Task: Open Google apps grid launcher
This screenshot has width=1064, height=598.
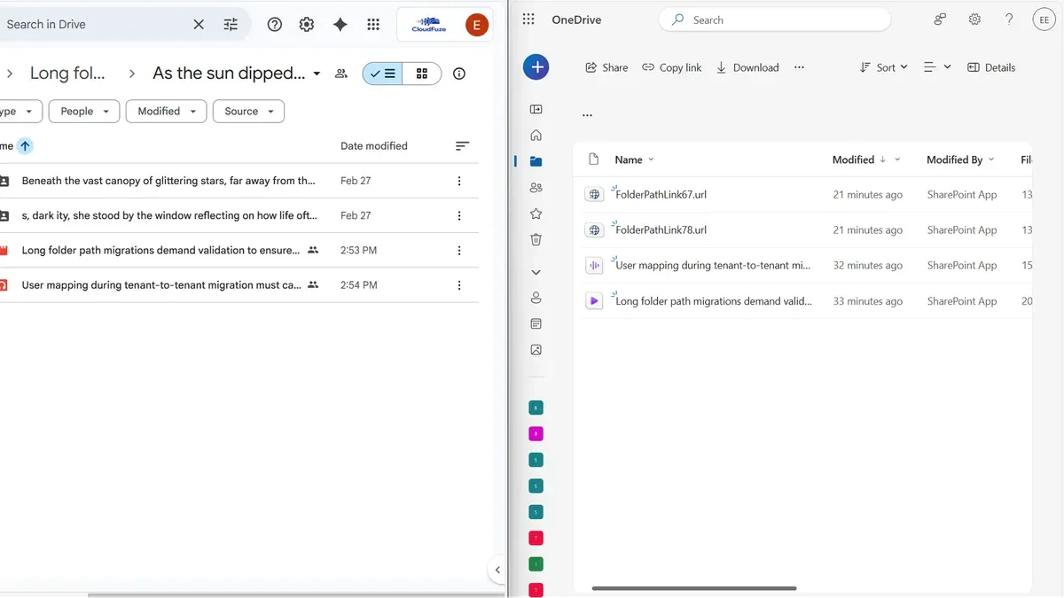Action: 373,25
